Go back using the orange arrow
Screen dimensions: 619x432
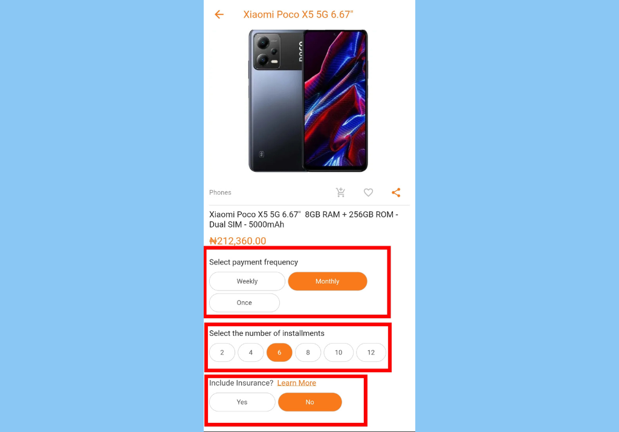pos(219,15)
